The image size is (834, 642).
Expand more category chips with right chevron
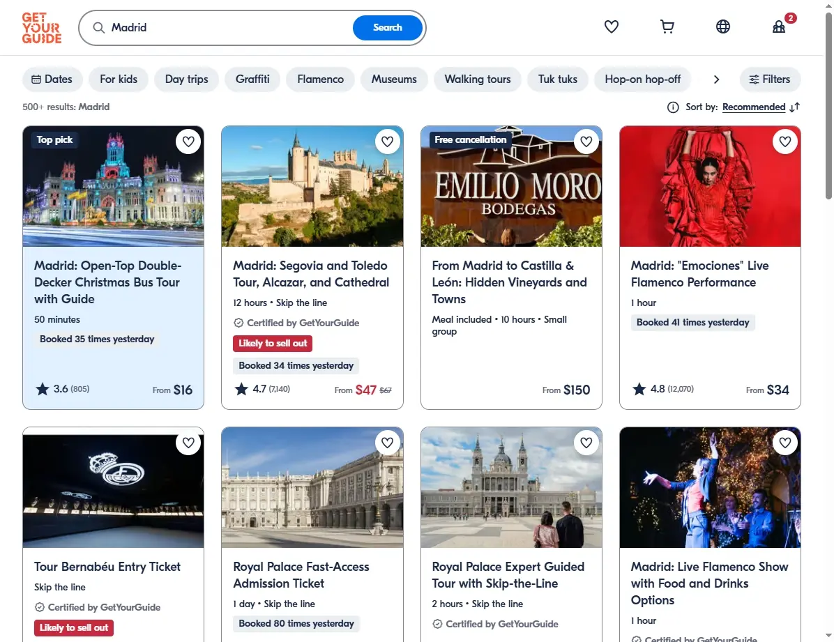[x=716, y=79]
